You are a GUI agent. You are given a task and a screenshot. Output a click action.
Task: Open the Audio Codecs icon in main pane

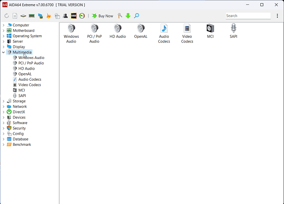164,29
